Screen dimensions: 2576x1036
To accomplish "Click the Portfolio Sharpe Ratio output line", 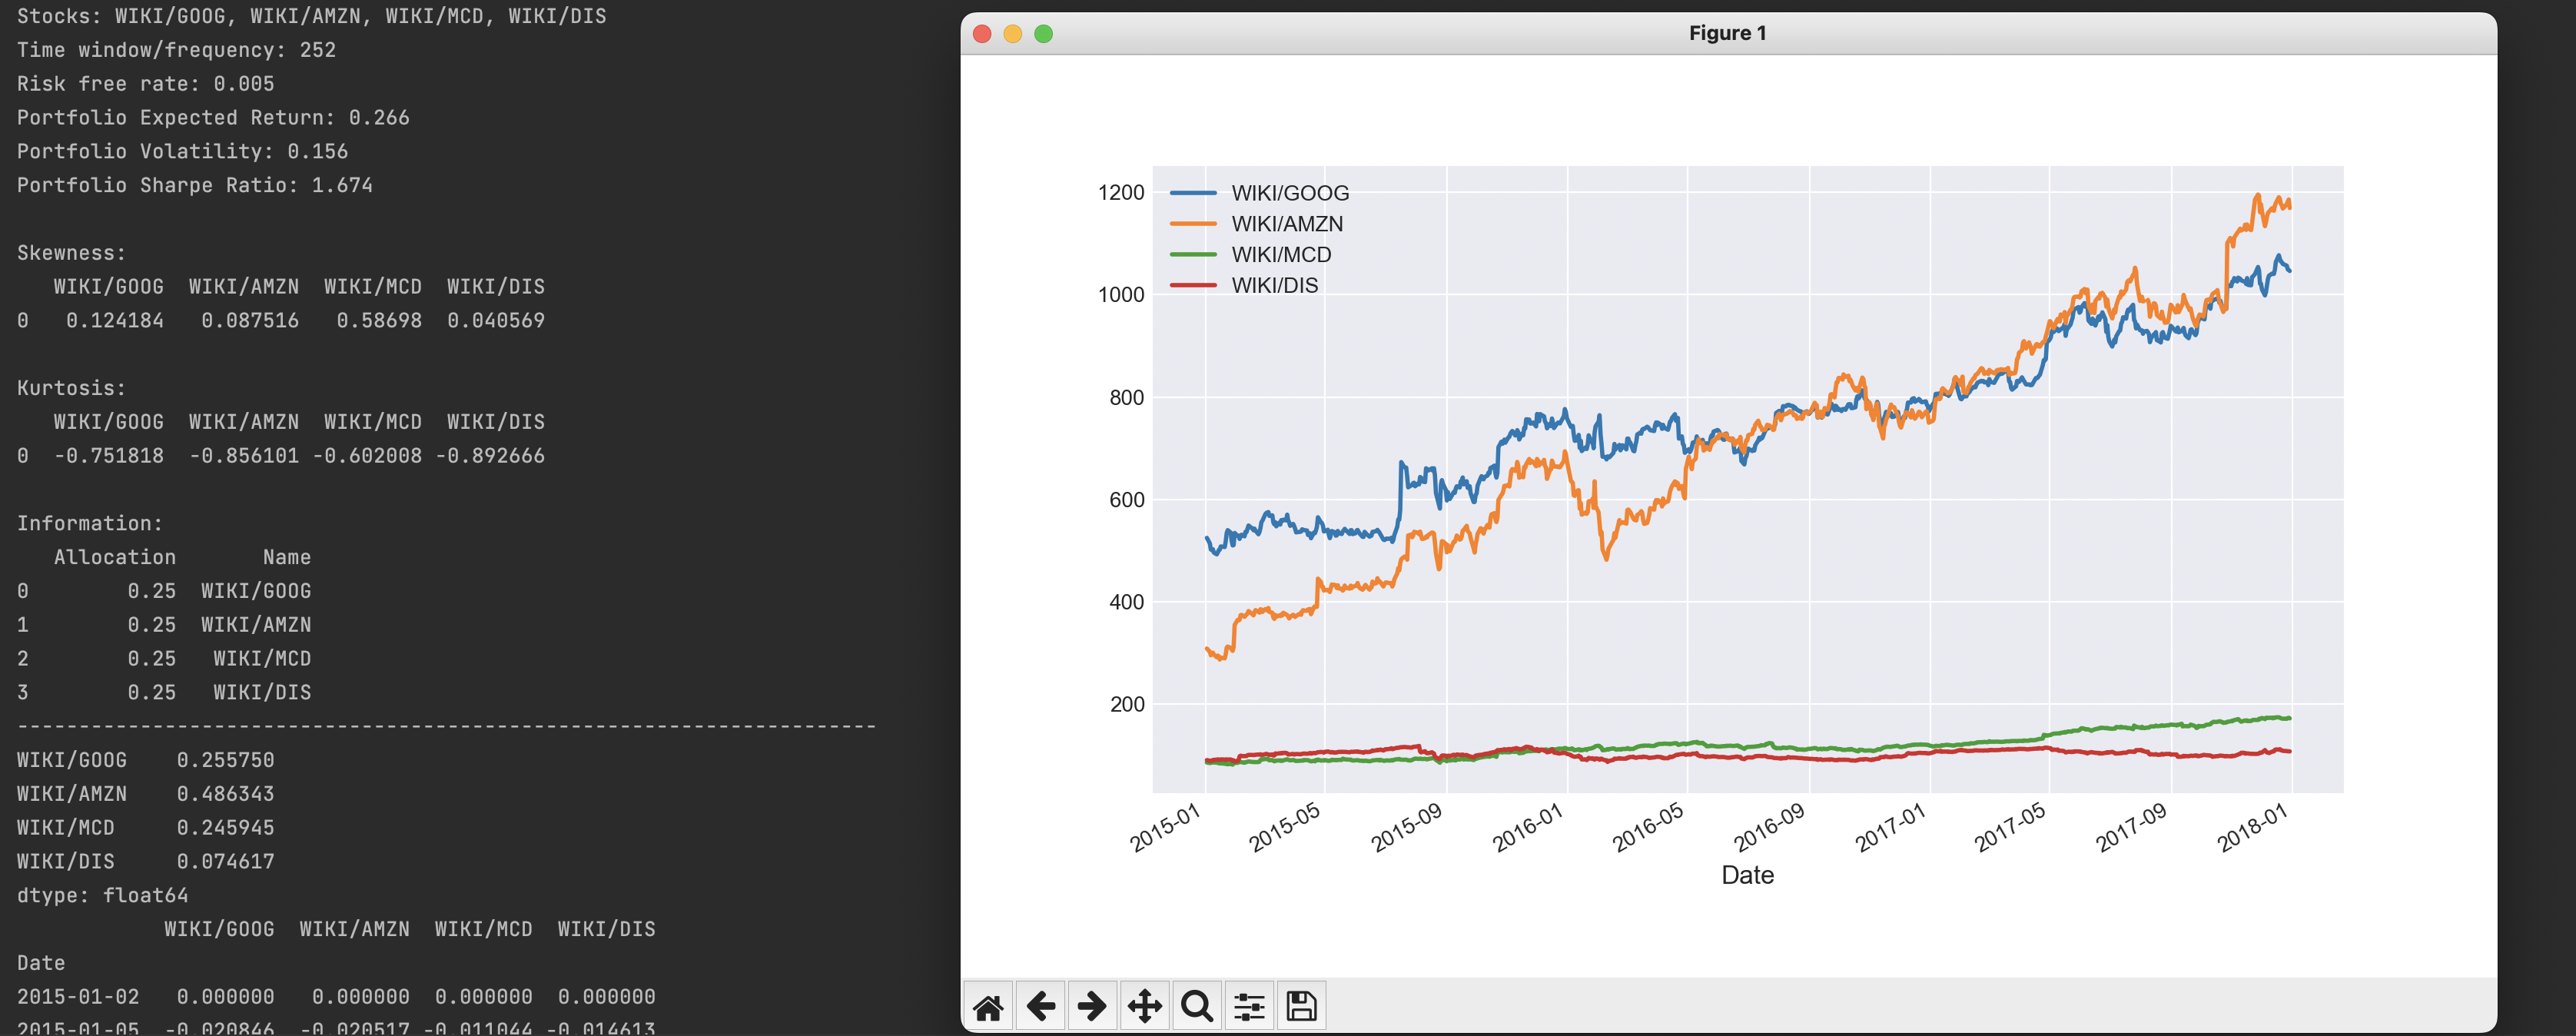I will click(x=195, y=185).
